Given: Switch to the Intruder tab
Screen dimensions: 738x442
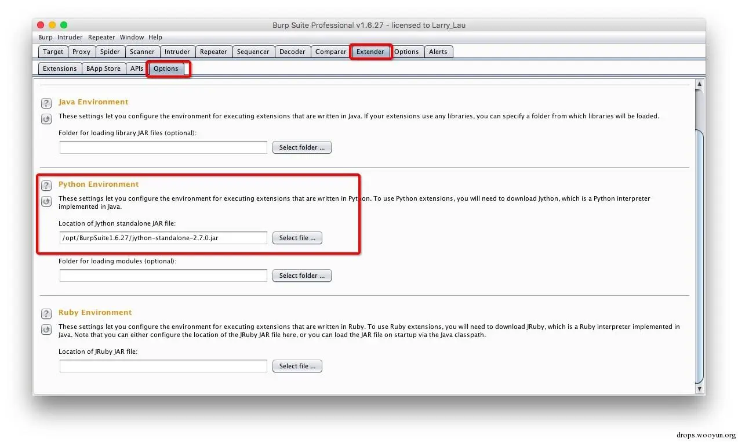Looking at the screenshot, I should pos(177,52).
